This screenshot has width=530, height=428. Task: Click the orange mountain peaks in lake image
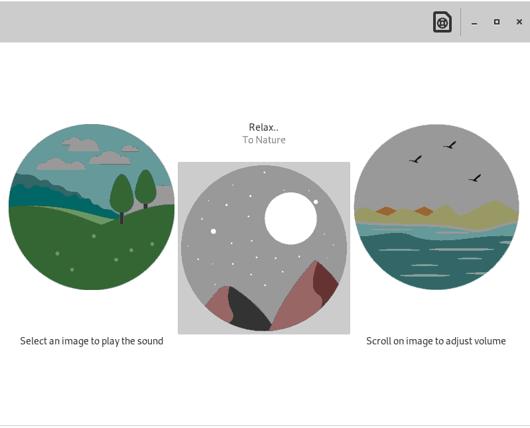point(385,211)
